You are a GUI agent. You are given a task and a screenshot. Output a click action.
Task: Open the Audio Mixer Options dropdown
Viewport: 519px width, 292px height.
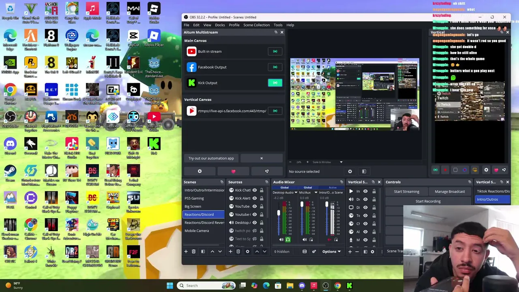point(332,251)
